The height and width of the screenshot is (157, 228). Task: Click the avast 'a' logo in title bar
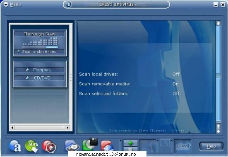[68, 5]
